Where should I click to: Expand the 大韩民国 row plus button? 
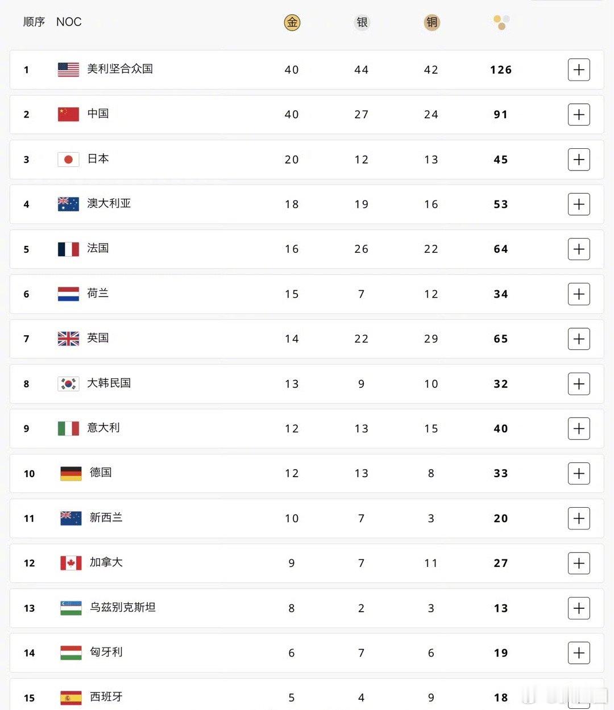pyautogui.click(x=579, y=384)
